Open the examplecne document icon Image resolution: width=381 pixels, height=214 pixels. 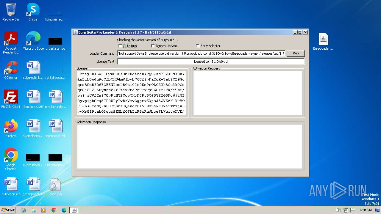coord(33,128)
